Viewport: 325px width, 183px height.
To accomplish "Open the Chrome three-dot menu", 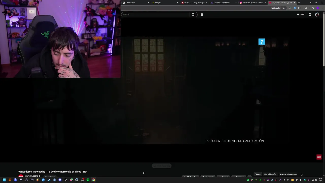I will (x=322, y=8).
